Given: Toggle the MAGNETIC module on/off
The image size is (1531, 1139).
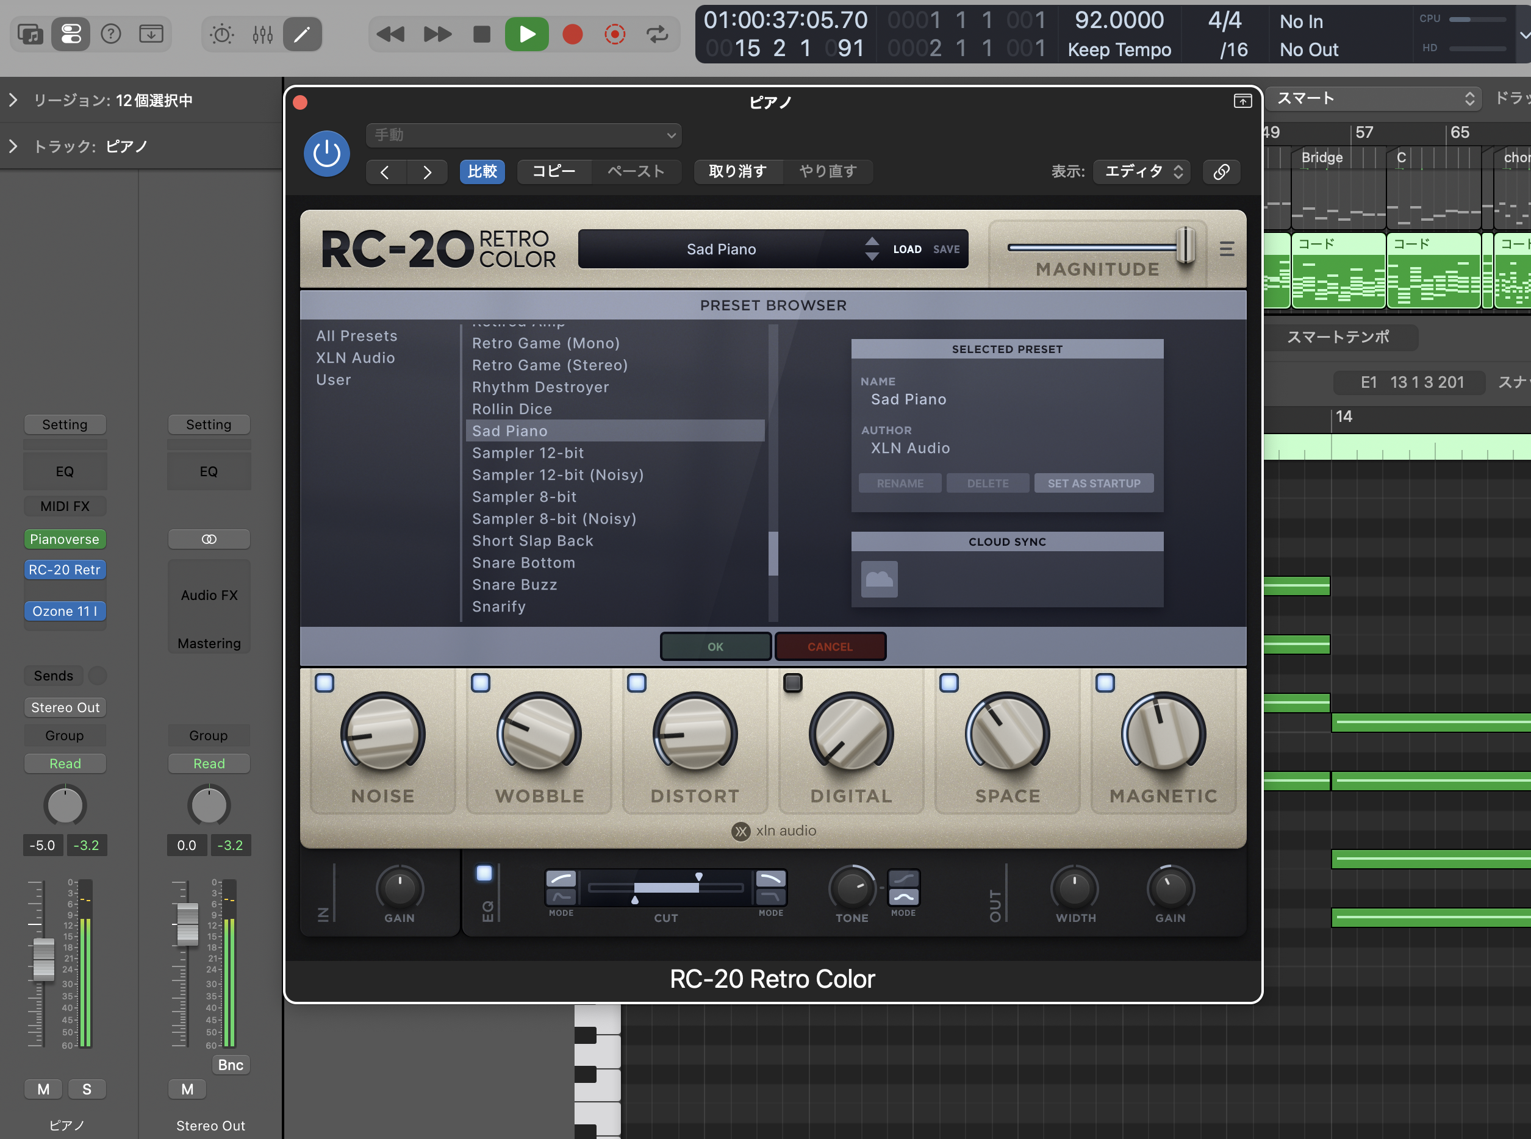Looking at the screenshot, I should [x=1105, y=682].
